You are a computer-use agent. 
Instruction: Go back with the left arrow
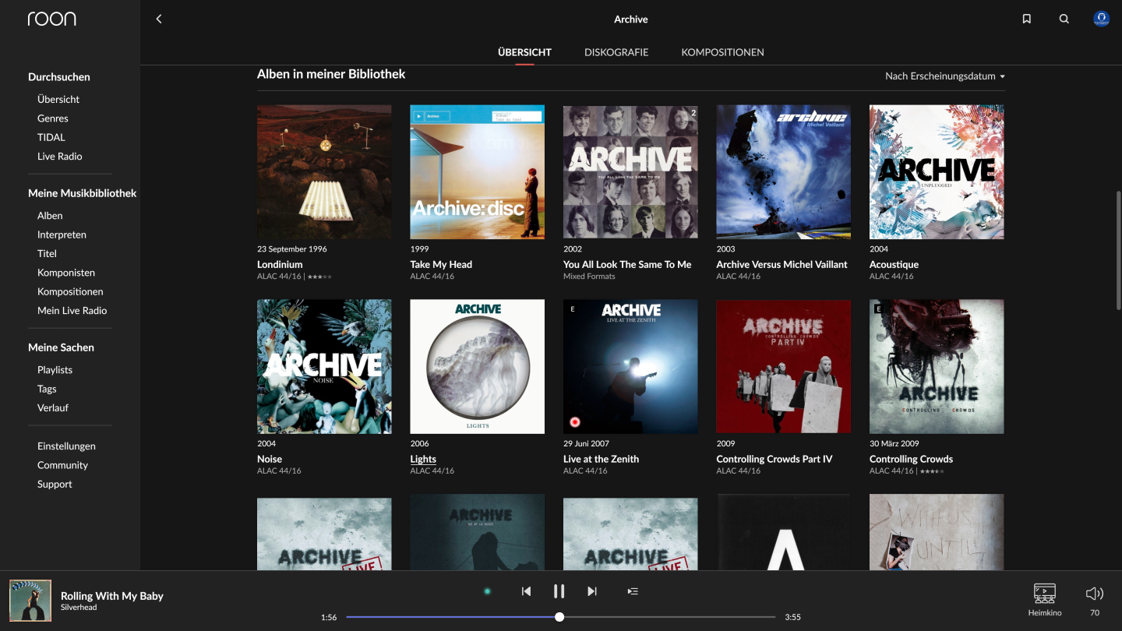tap(159, 19)
